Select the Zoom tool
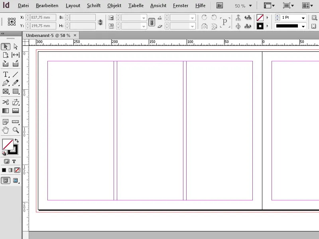Viewport: 319px width, 239px height. click(16, 130)
